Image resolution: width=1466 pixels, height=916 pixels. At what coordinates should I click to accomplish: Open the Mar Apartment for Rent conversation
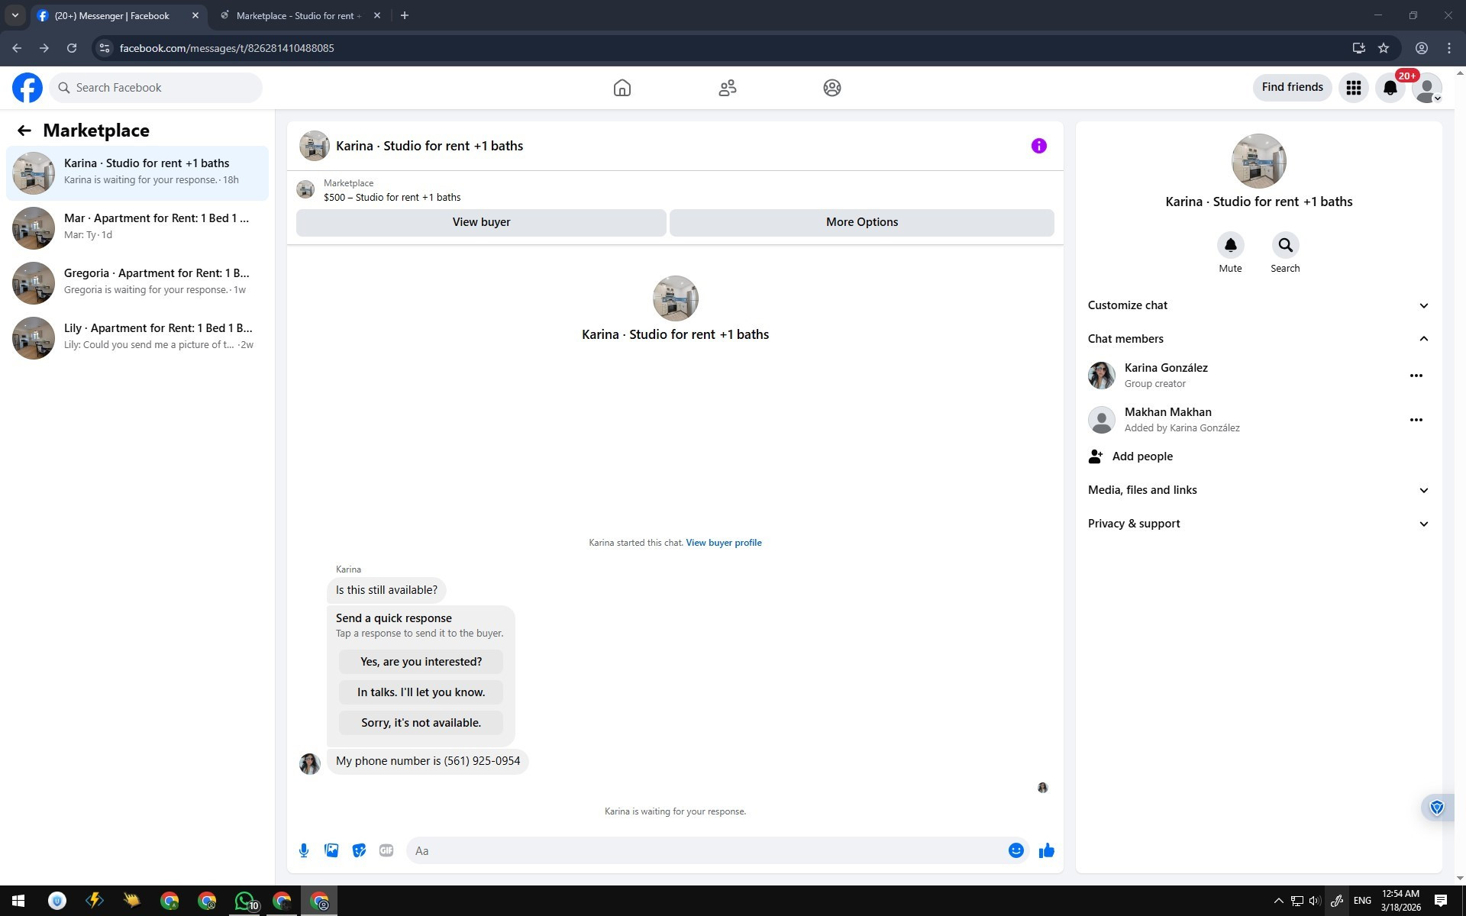point(137,228)
